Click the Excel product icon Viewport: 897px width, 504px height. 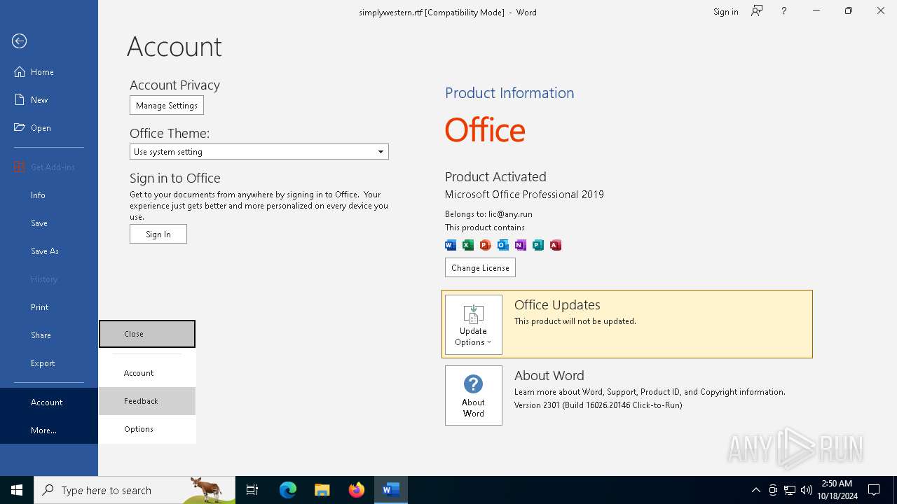pos(468,245)
